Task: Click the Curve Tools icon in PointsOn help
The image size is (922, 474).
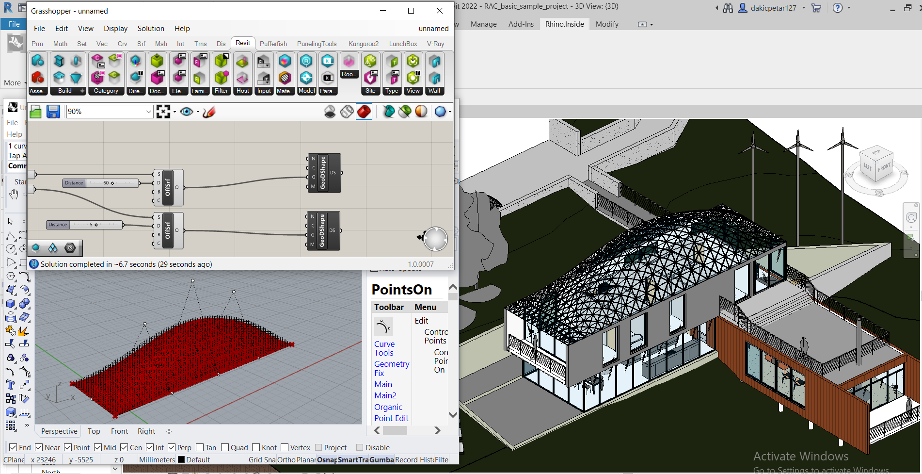Action: tap(383, 327)
